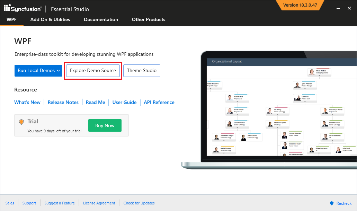This screenshot has width=357, height=211.
Task: Open the User Guide link
Action: (124, 102)
